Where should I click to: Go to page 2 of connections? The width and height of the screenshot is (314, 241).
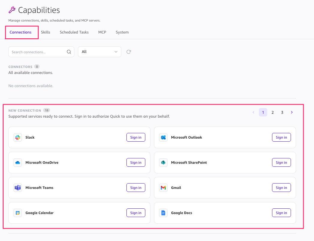(x=273, y=112)
